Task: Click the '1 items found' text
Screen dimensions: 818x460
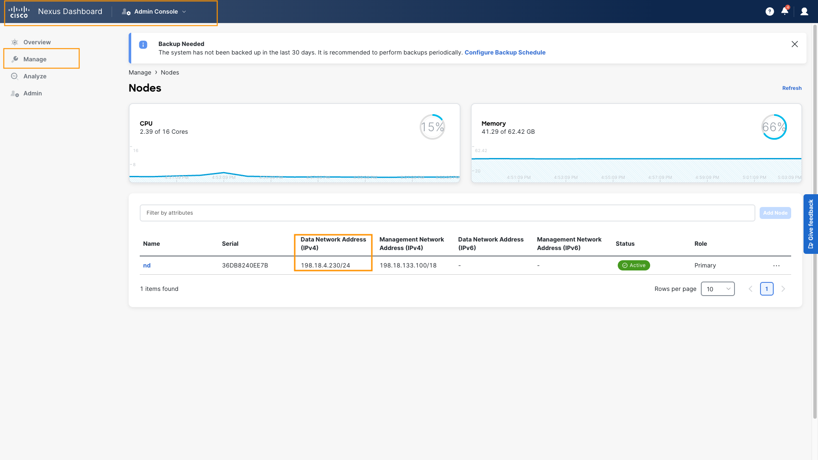Action: coord(159,289)
